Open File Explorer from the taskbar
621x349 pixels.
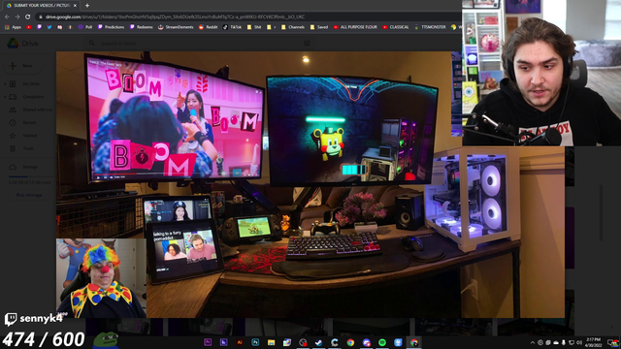272,342
